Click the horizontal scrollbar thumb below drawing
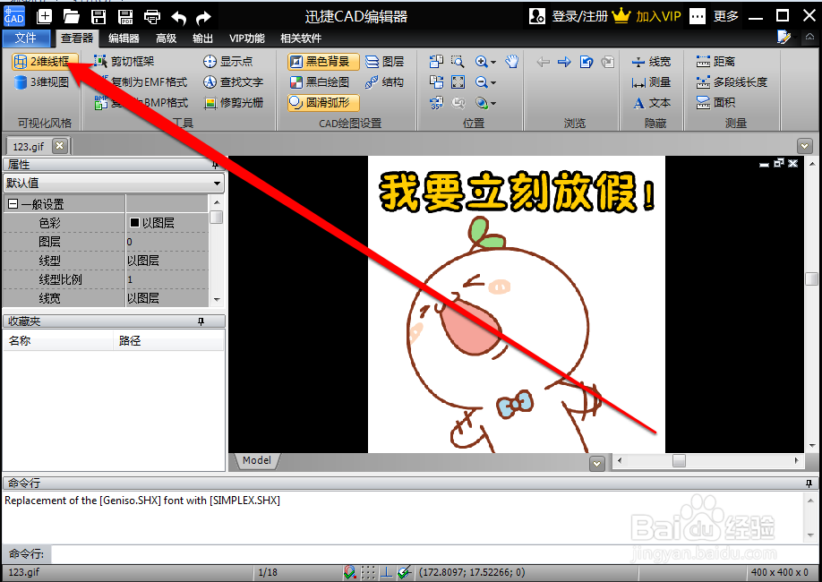This screenshot has width=822, height=582. pyautogui.click(x=679, y=461)
